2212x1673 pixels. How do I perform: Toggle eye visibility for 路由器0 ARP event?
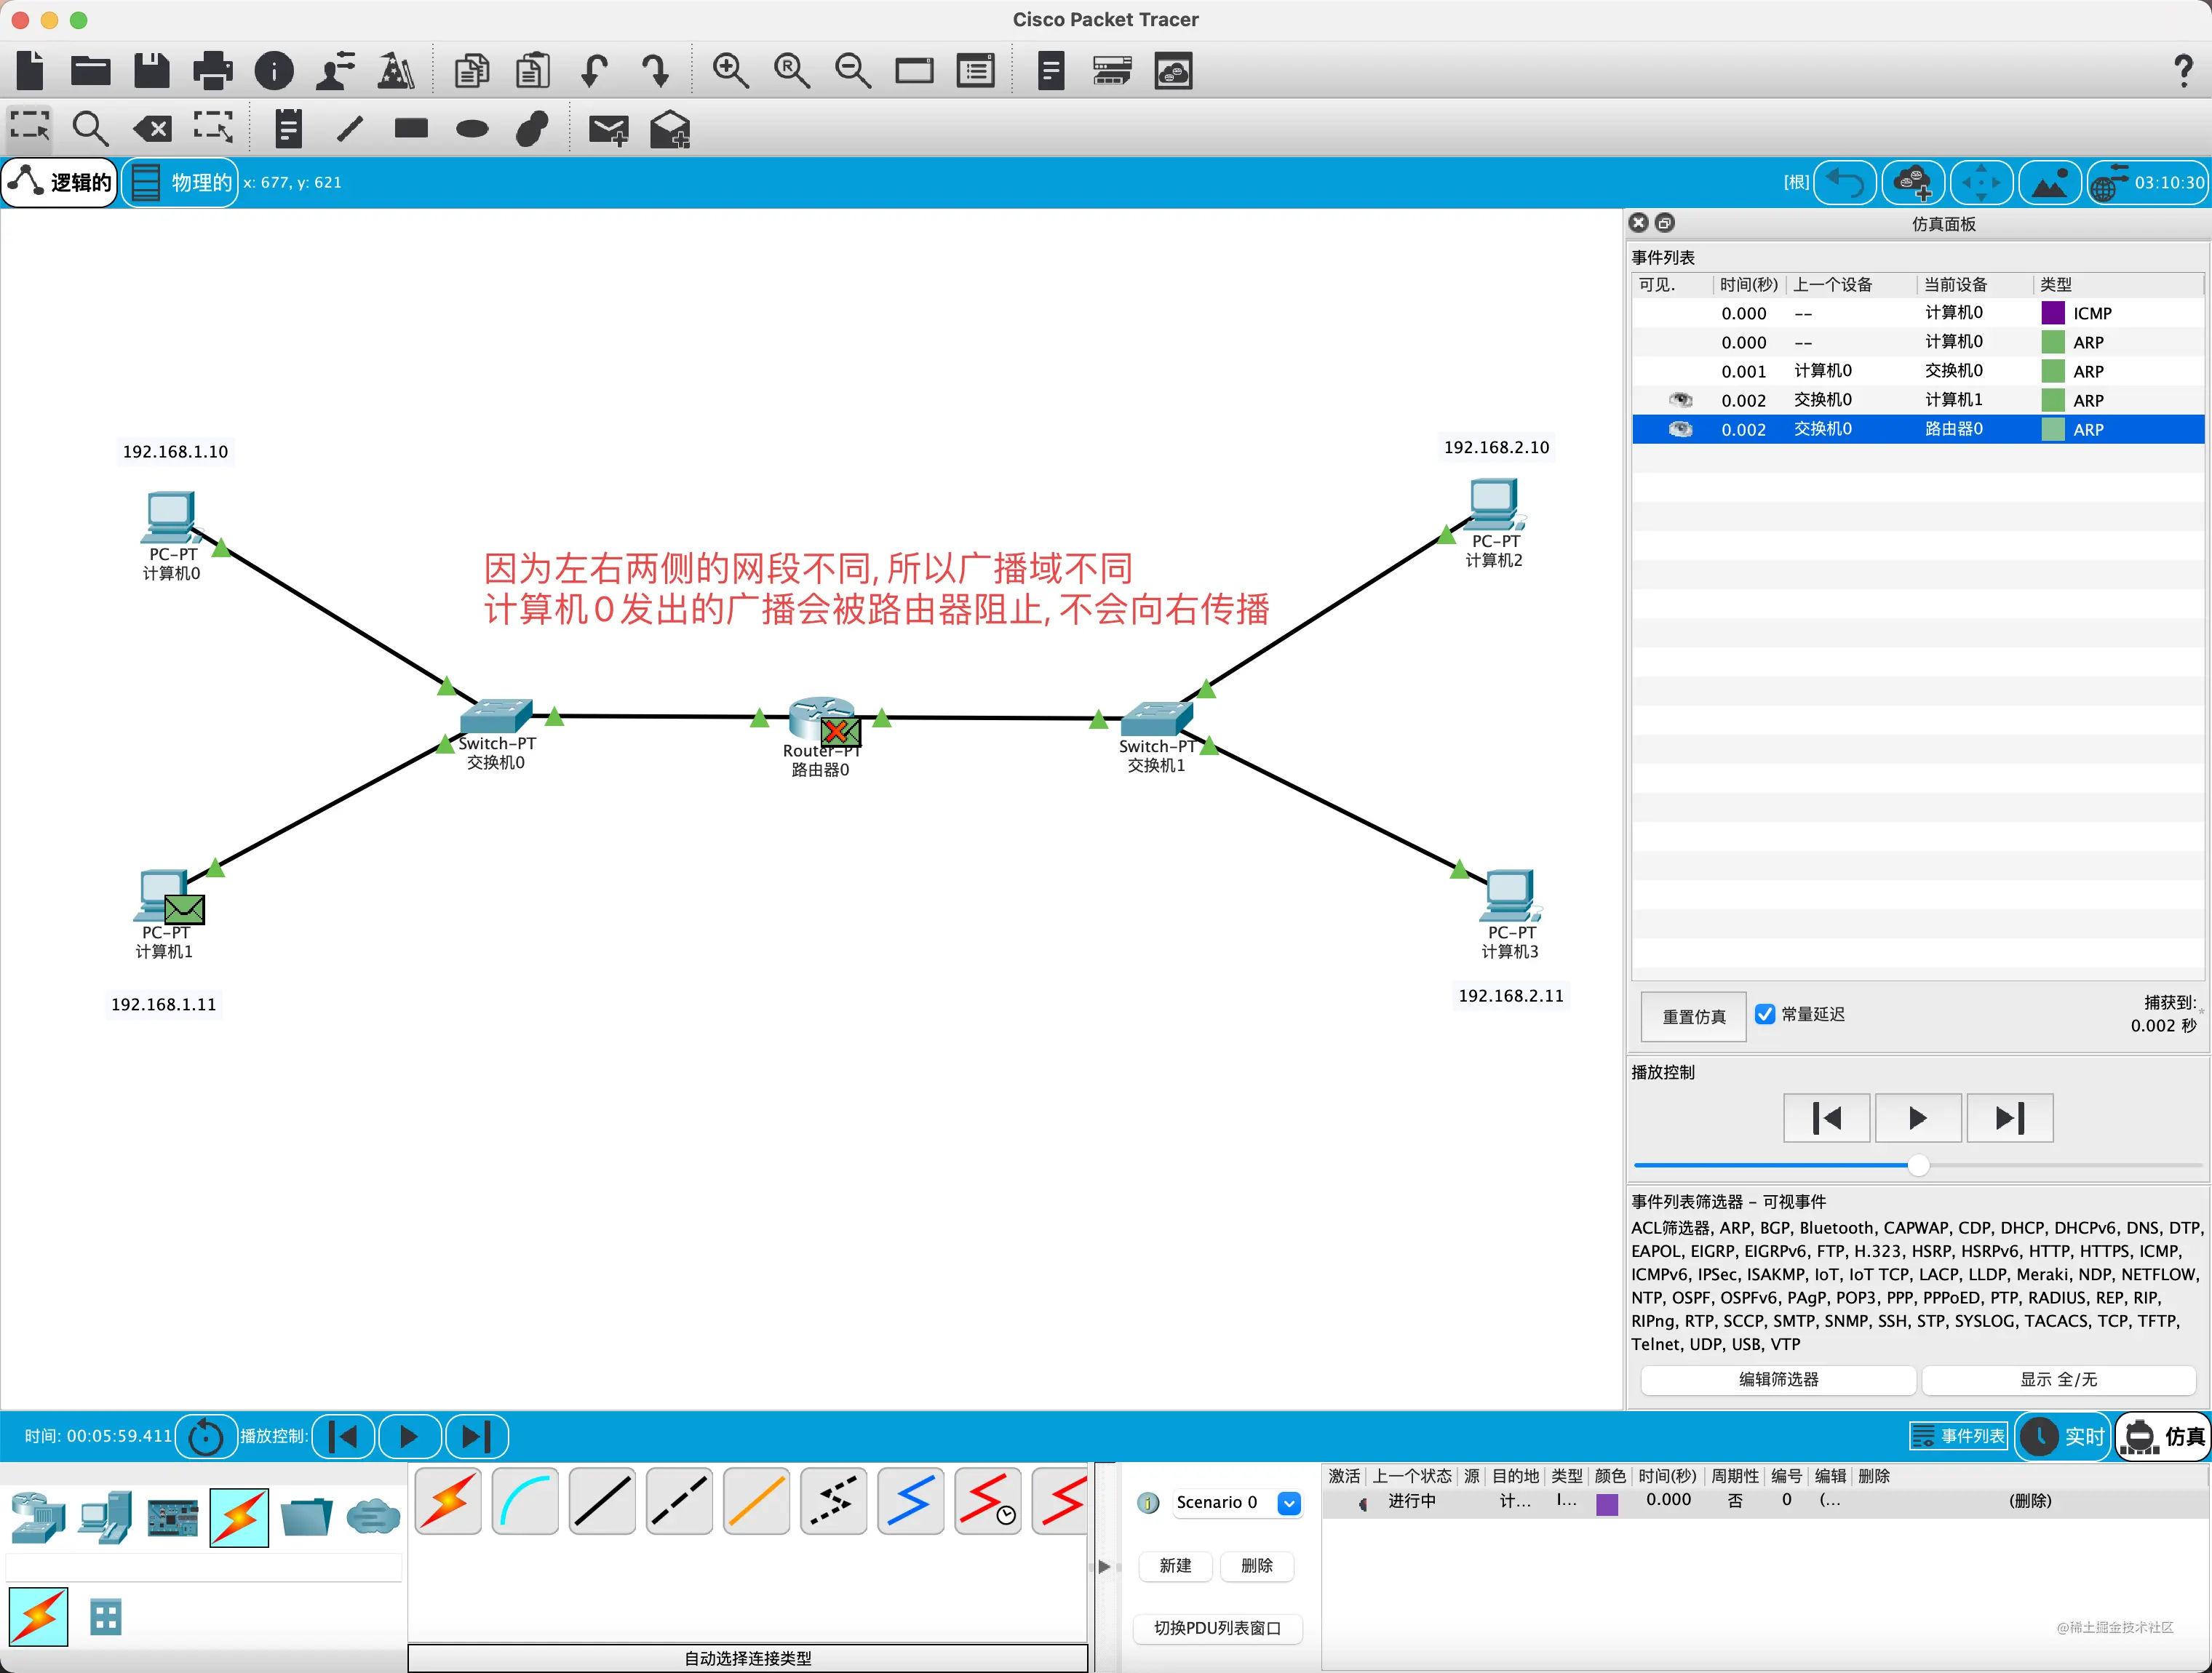1680,428
